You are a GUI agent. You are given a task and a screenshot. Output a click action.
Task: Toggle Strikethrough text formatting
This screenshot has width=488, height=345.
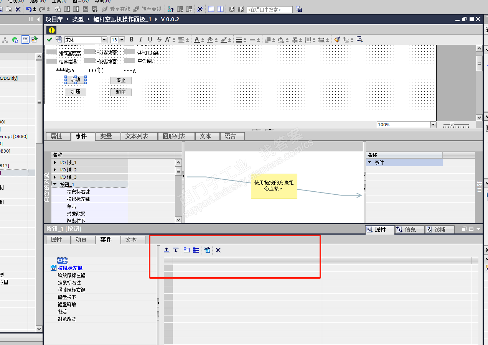pyautogui.click(x=159, y=39)
